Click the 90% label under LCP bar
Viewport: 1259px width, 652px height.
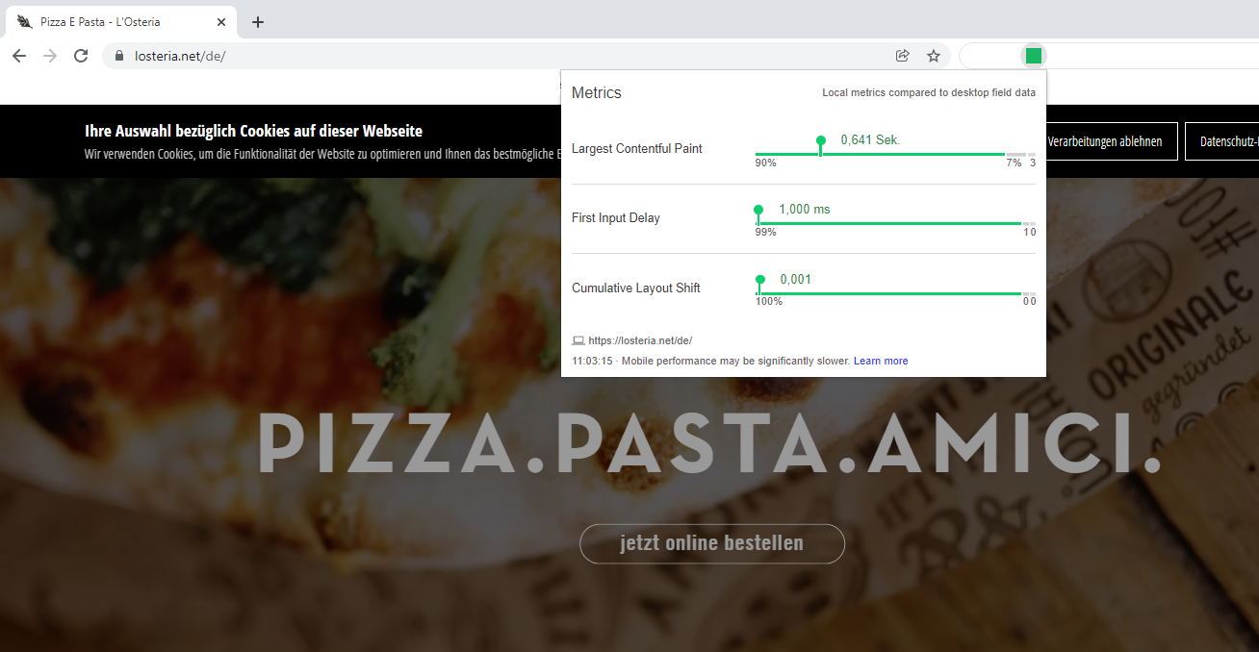coord(766,163)
